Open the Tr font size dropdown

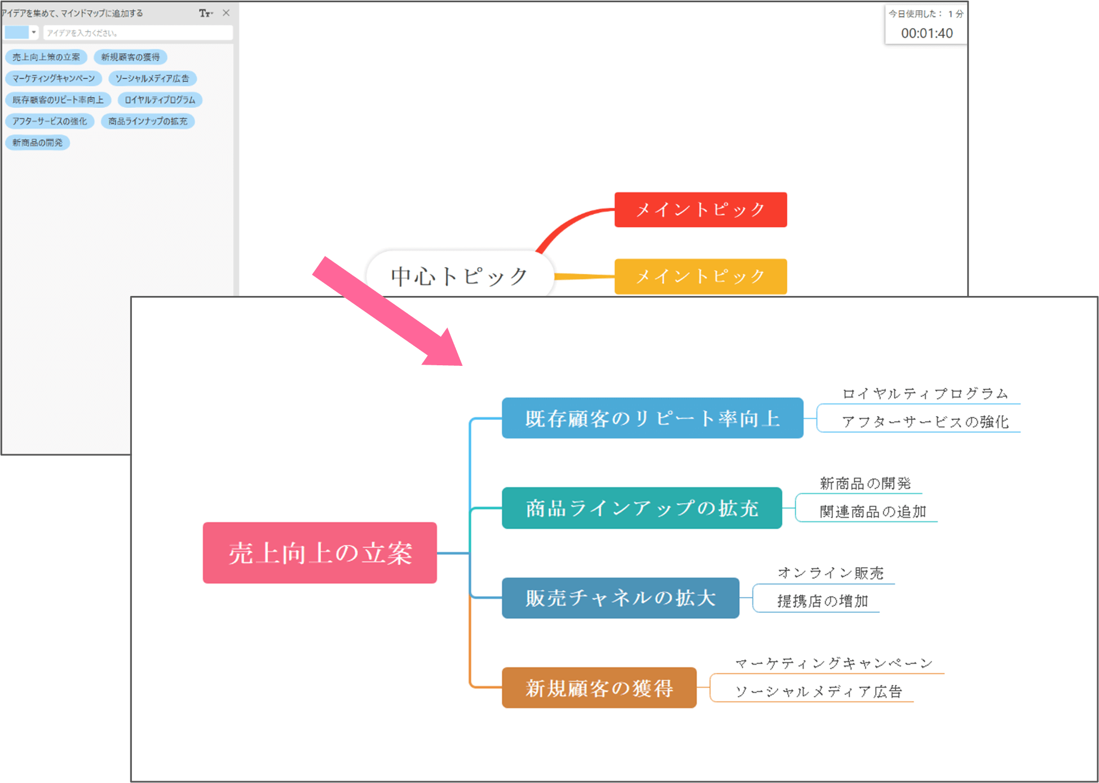(x=206, y=13)
